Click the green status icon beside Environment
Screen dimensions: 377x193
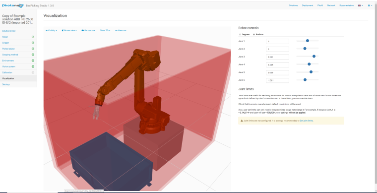pos(33,61)
